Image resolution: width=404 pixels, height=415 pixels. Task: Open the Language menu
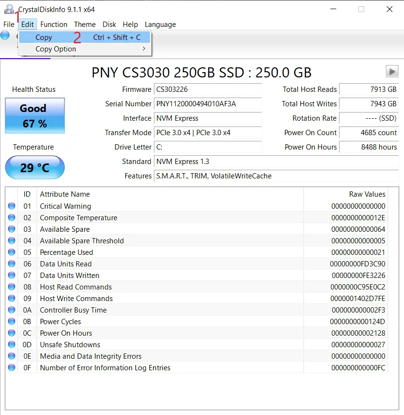point(160,25)
